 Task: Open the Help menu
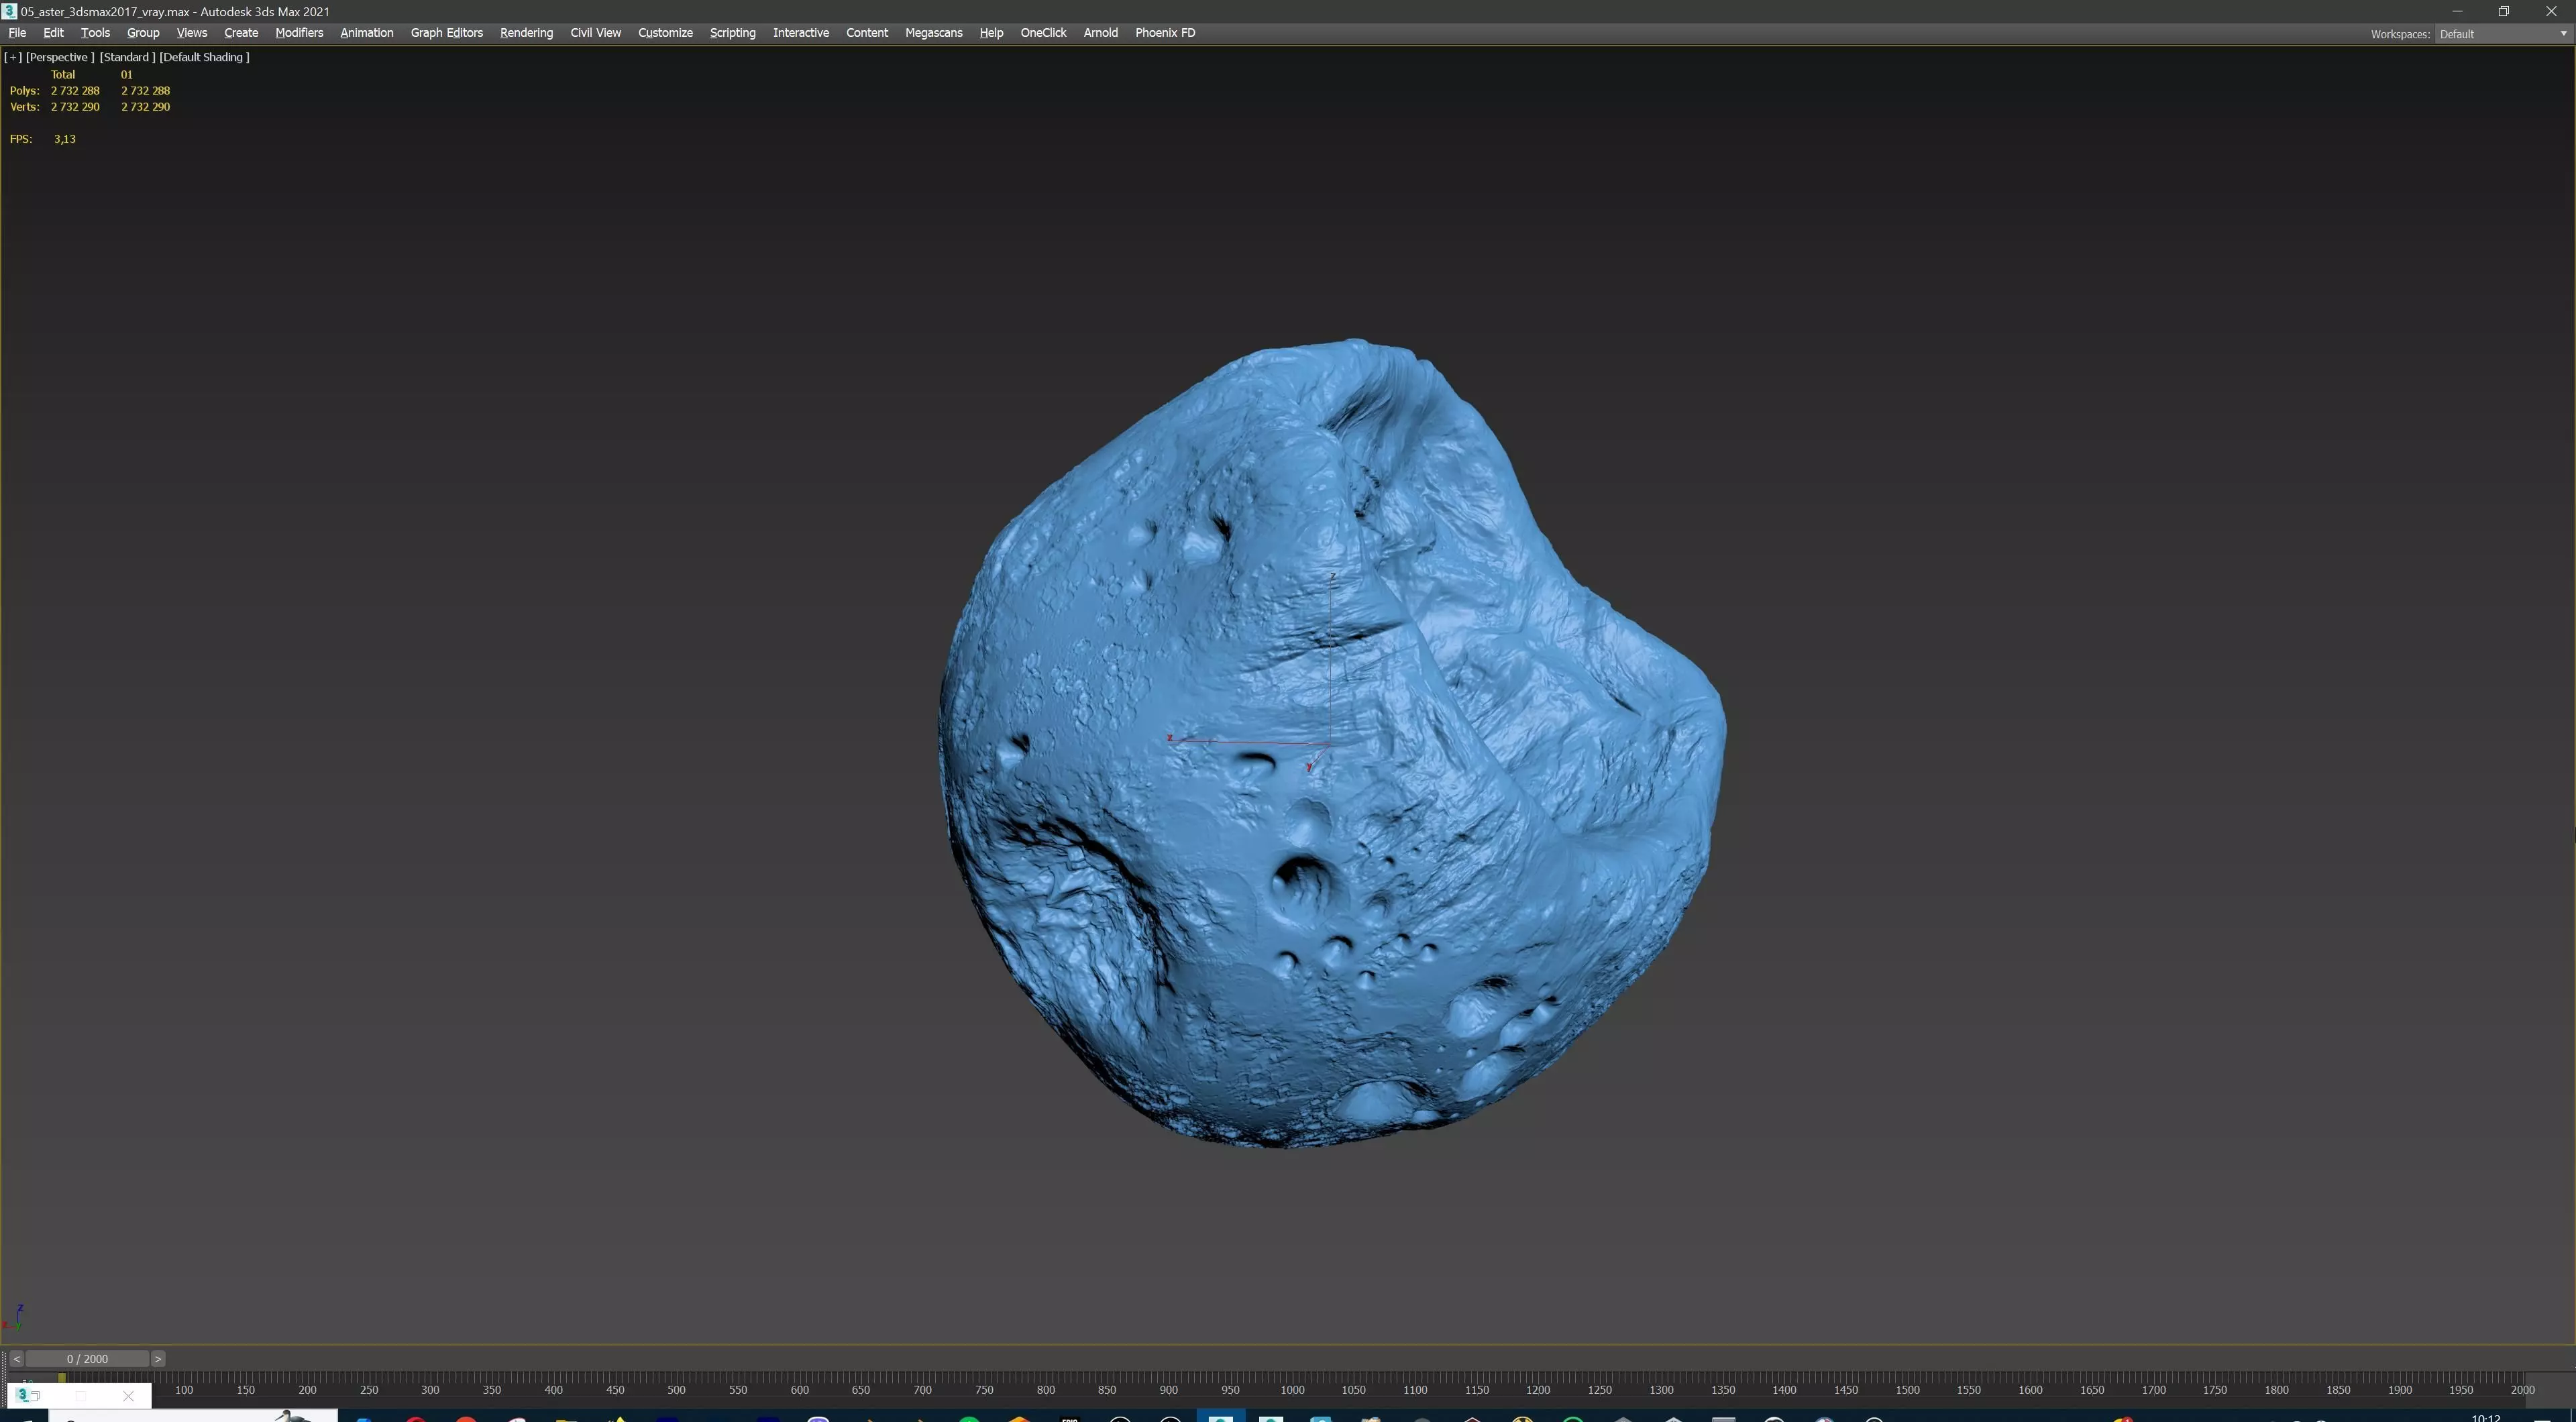pos(991,33)
